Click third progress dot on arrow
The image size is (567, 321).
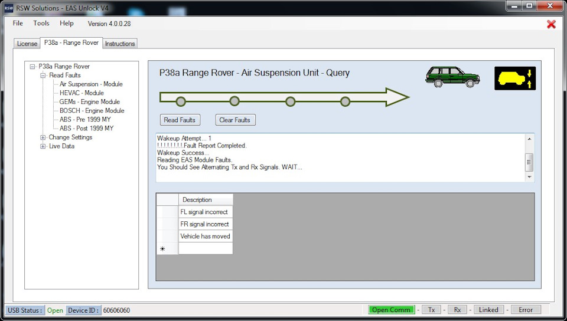(x=291, y=101)
